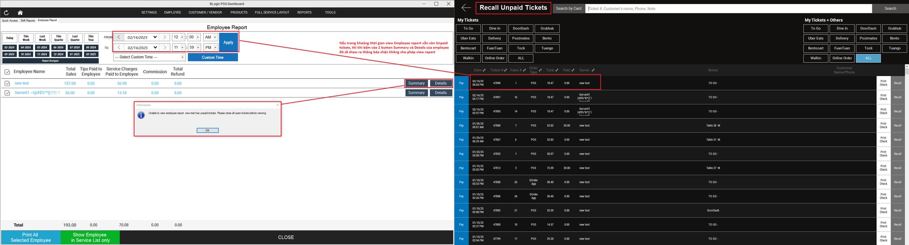Click the ticket search input field
This screenshot has height=245, width=909.
pyautogui.click(x=727, y=9)
